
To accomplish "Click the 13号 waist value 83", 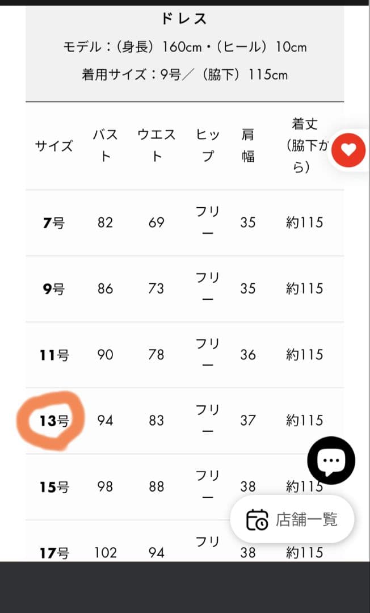I will click(x=157, y=421).
